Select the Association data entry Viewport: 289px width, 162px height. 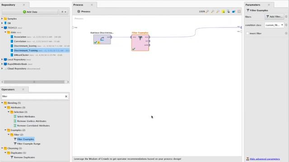click(20, 37)
